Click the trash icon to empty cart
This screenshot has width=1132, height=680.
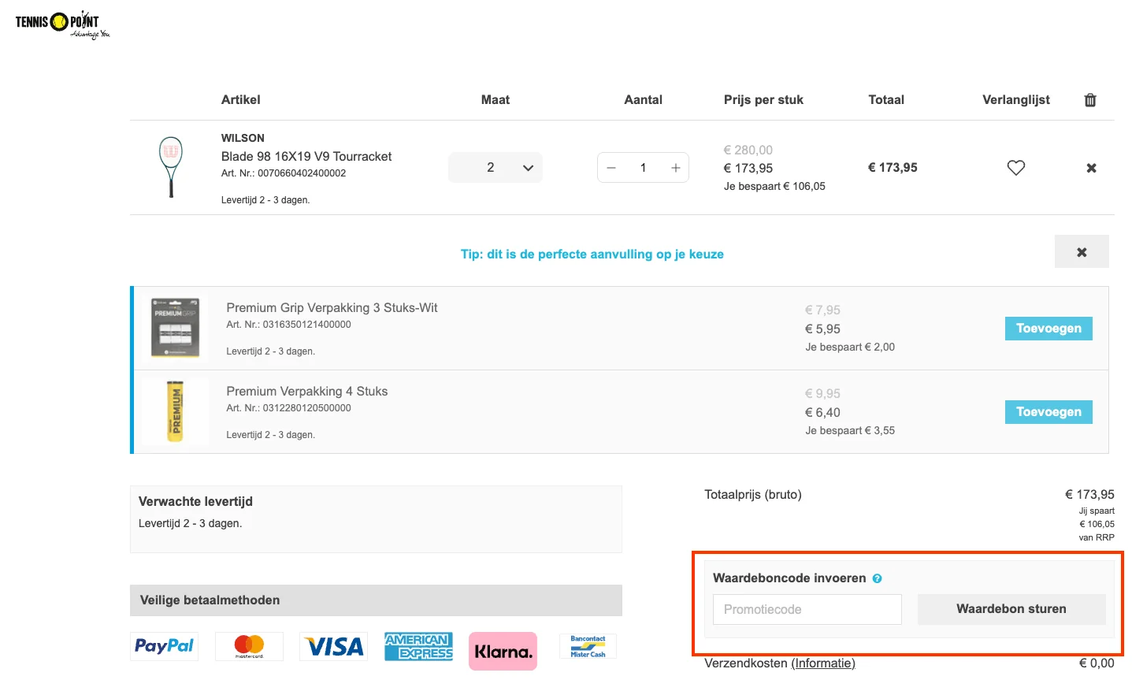click(1090, 100)
